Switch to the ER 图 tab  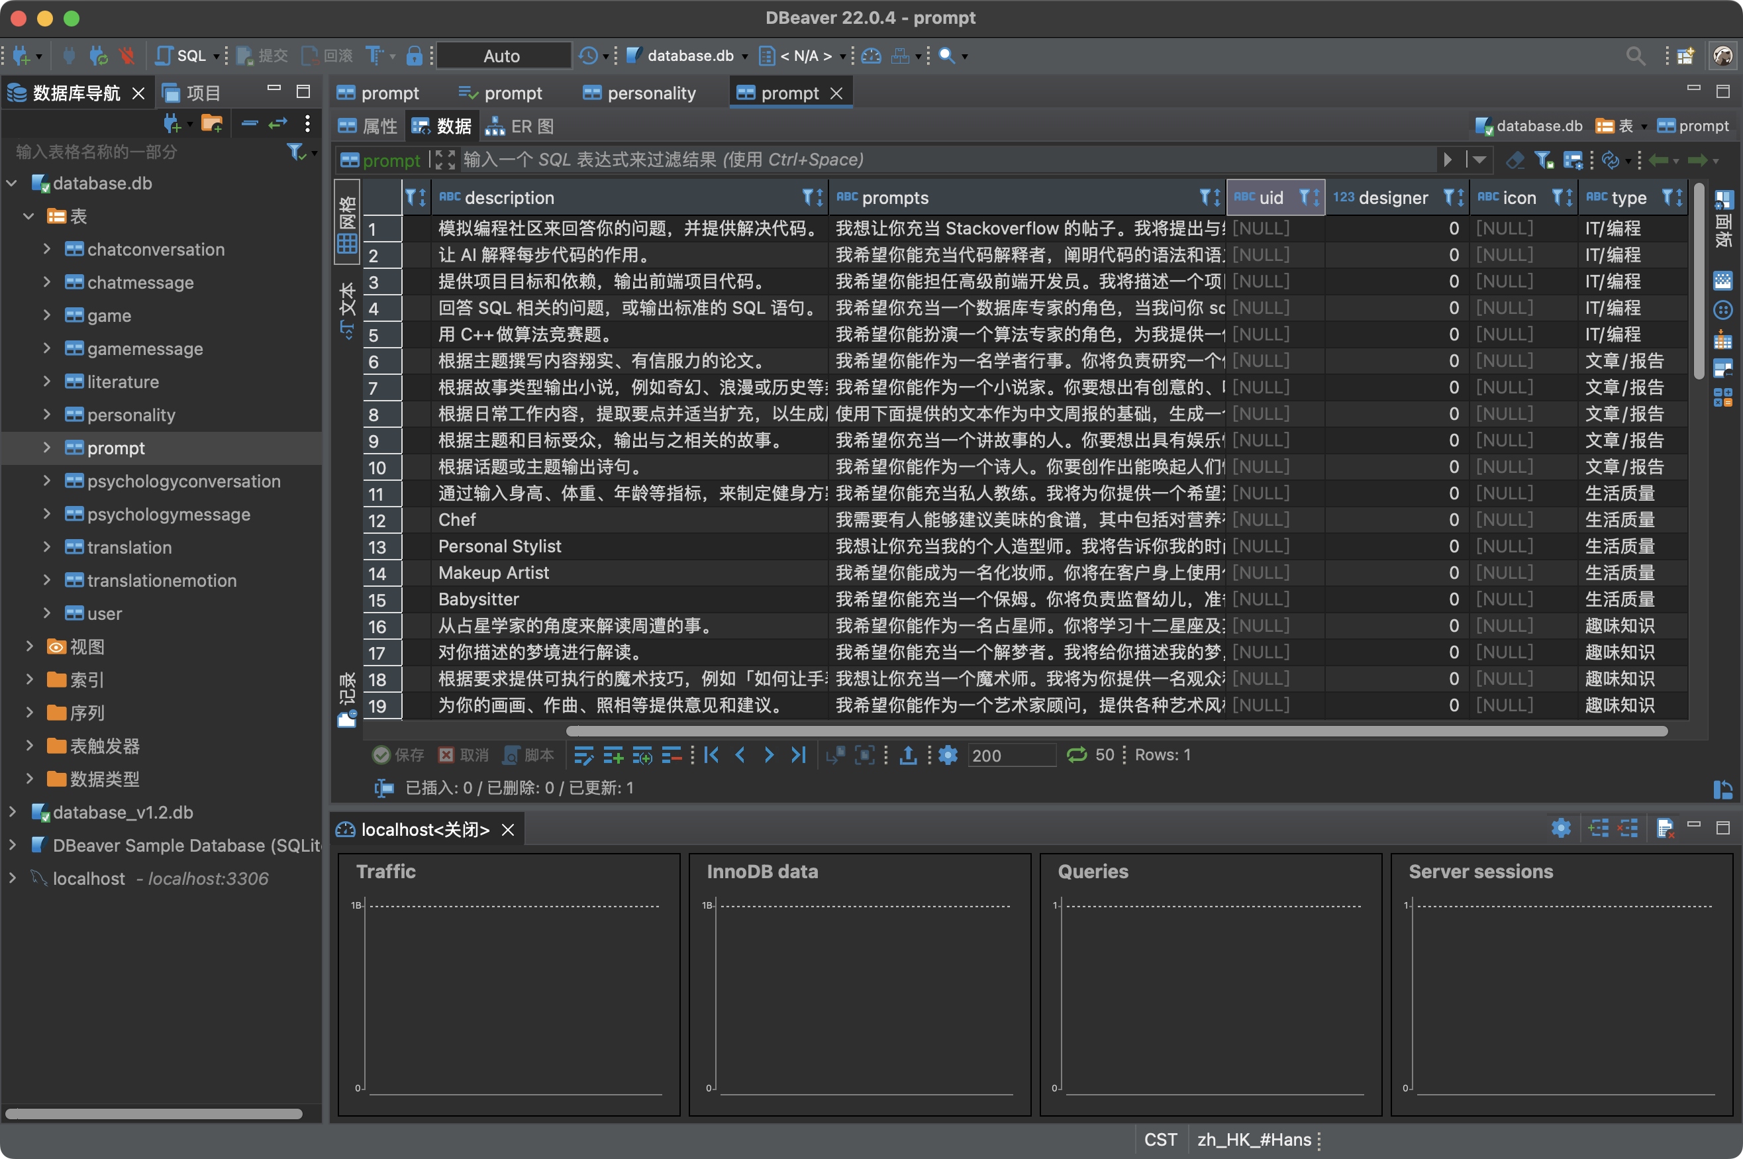click(x=519, y=126)
